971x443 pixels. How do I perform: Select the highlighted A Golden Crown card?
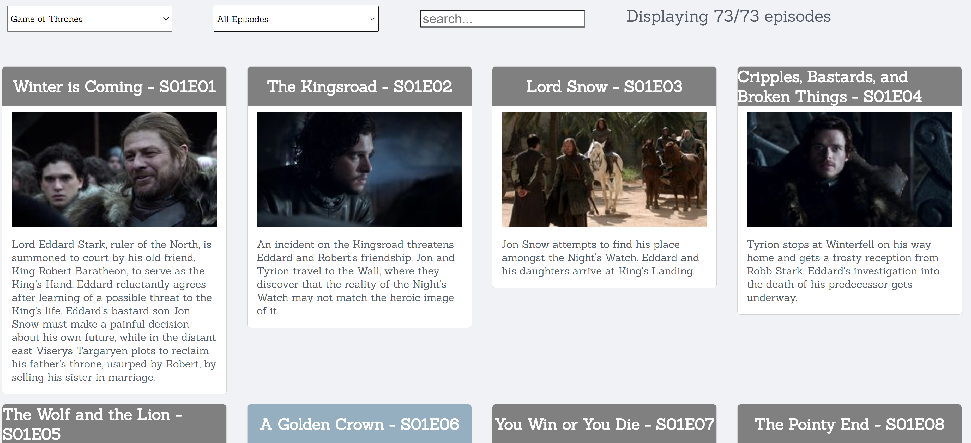(359, 424)
